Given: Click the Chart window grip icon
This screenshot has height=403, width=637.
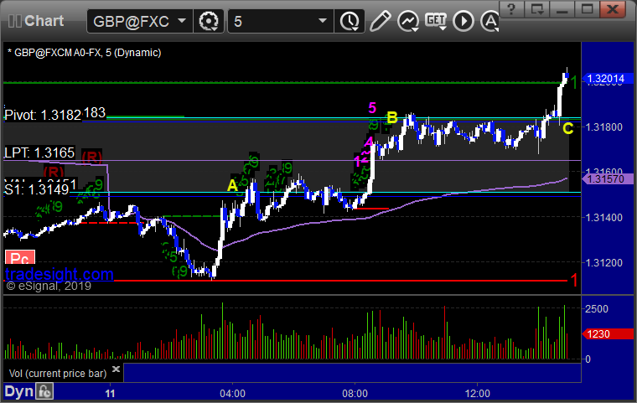Looking at the screenshot, I should point(15,21).
